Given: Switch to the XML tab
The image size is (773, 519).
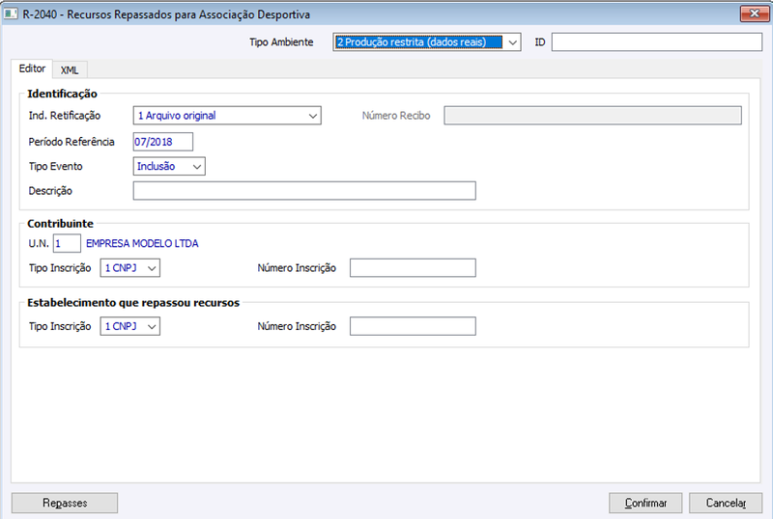Looking at the screenshot, I should click(x=70, y=69).
